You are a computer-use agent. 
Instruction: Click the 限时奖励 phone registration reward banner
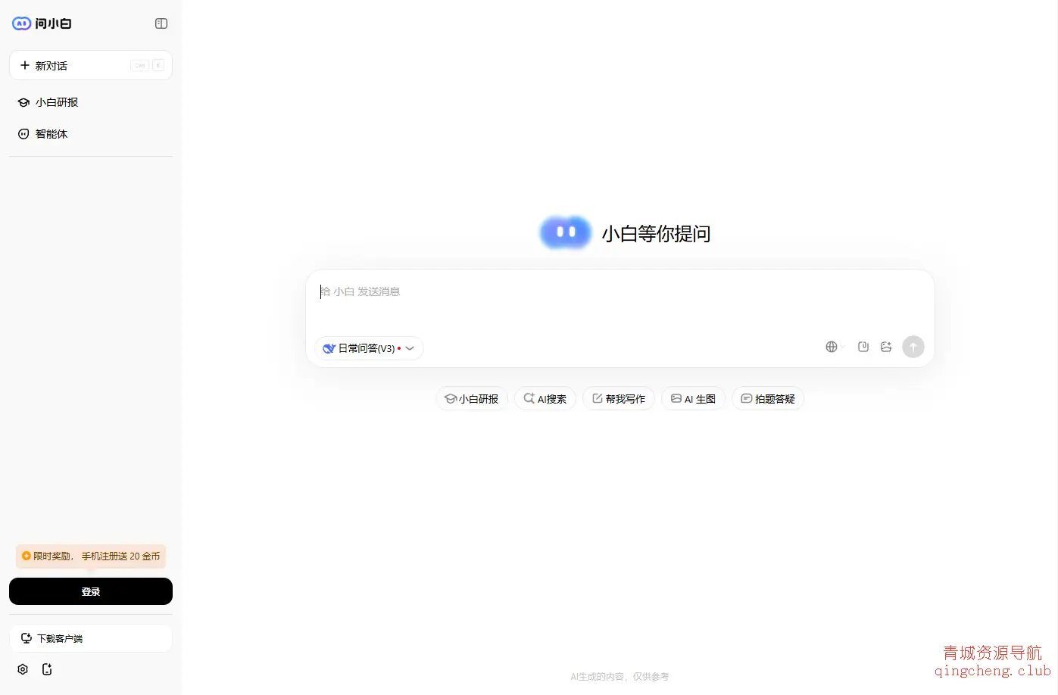(x=90, y=556)
